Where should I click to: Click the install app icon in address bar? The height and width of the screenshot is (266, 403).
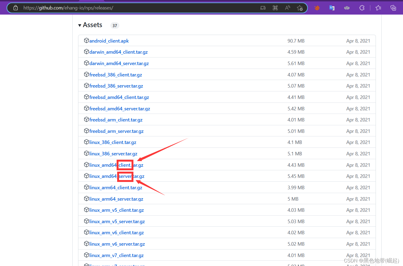[x=263, y=8]
